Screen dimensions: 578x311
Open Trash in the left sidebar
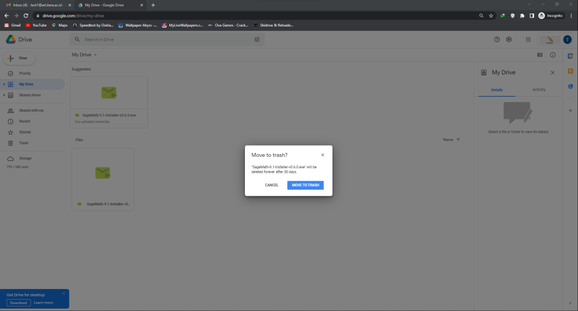tap(24, 143)
